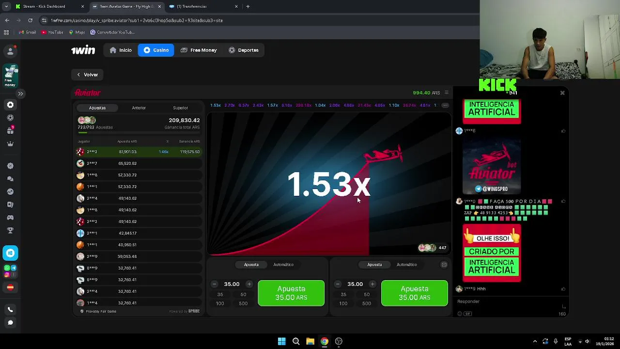Click the top bet row with 119,575.50 win
620x349 pixels.
click(139, 152)
